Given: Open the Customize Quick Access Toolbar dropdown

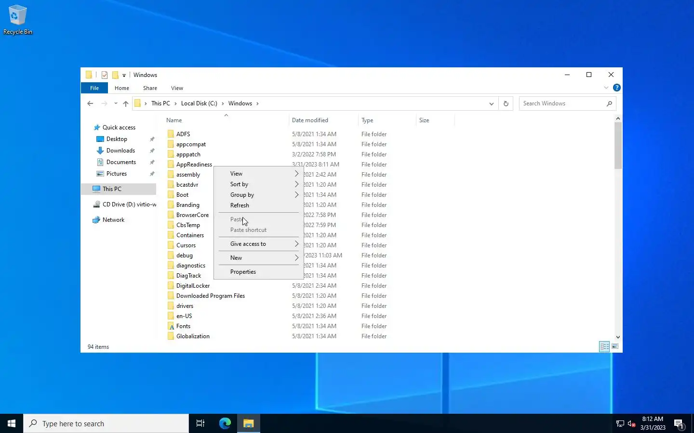Looking at the screenshot, I should tap(124, 75).
